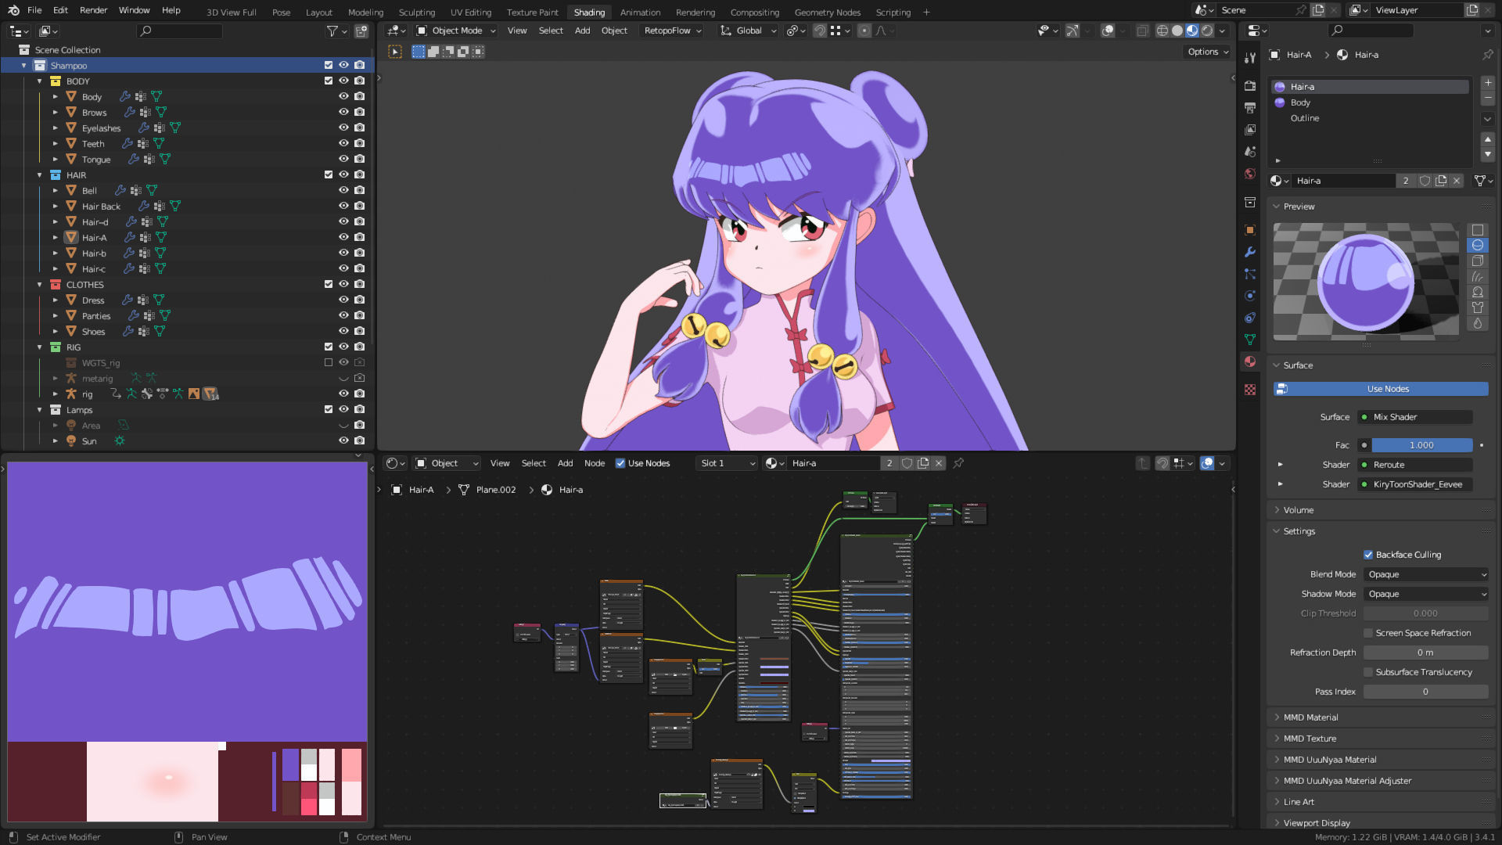The height and width of the screenshot is (845, 1502).
Task: Open the View Layer properties tab
Action: pyautogui.click(x=1250, y=129)
